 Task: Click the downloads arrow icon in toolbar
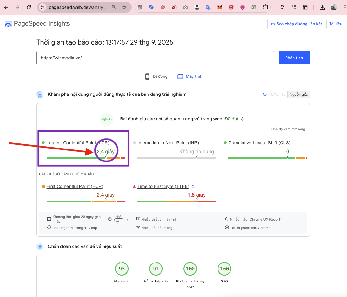(x=322, y=7)
